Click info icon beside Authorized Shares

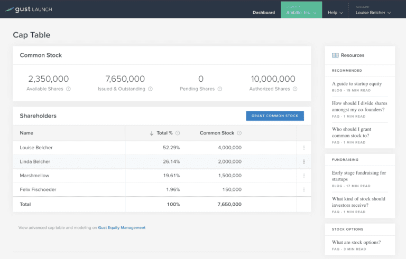(x=295, y=89)
